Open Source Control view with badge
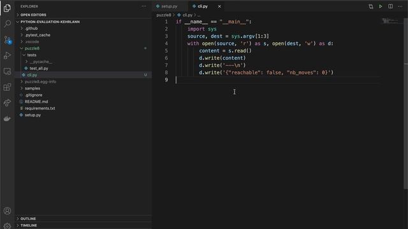This screenshot has width=408, height=229. [x=7, y=39]
